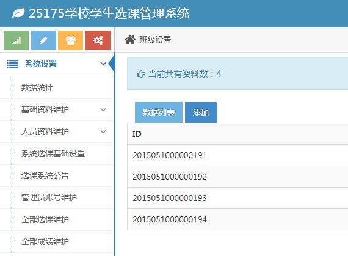This screenshot has width=348, height=256.
Task: Click the orange users group shortcut icon
Action: pos(71,40)
